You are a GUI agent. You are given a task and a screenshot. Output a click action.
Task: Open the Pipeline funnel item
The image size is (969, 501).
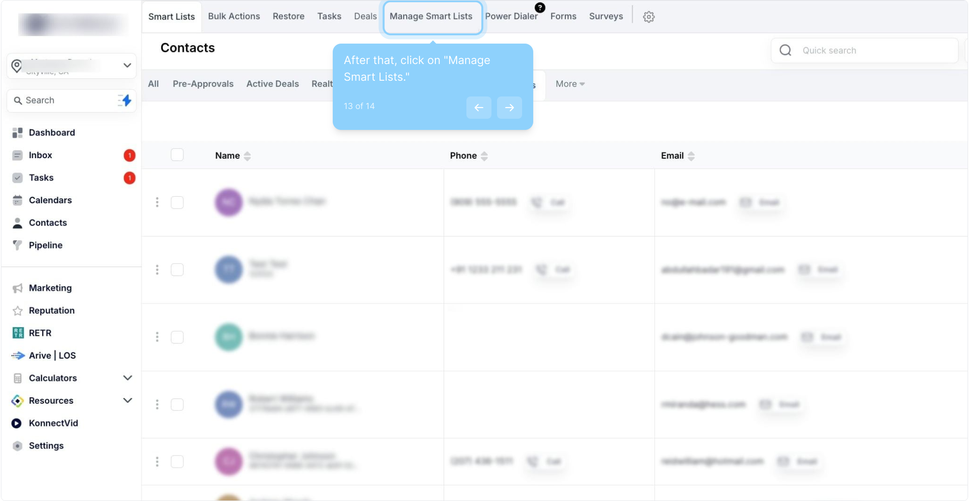point(45,245)
